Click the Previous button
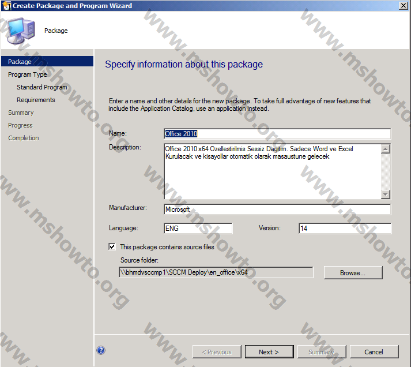The height and width of the screenshot is (367, 411). click(x=217, y=352)
